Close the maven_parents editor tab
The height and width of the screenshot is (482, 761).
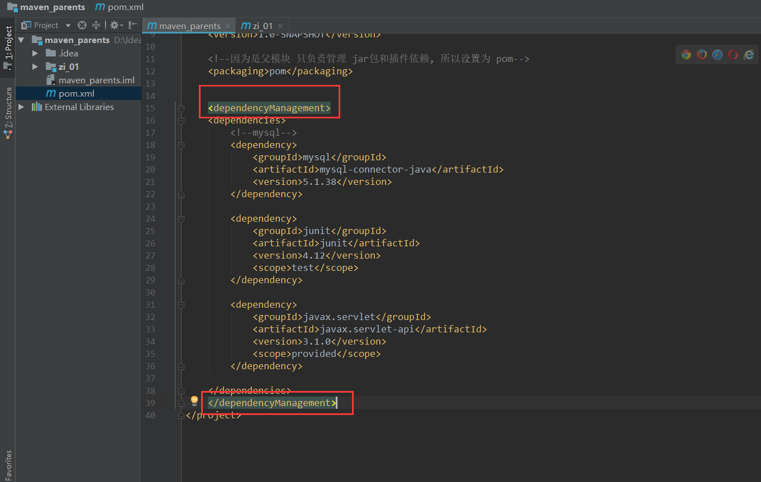pyautogui.click(x=227, y=26)
